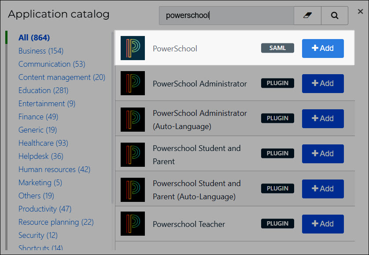Click the SAML badge on PowerSchool

pyautogui.click(x=277, y=48)
